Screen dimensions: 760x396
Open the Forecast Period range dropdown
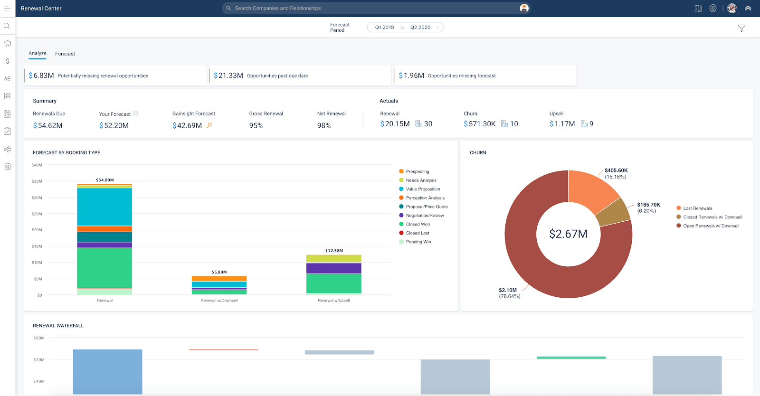point(405,28)
